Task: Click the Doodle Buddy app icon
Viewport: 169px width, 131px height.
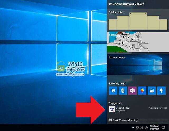Action: click(x=112, y=109)
